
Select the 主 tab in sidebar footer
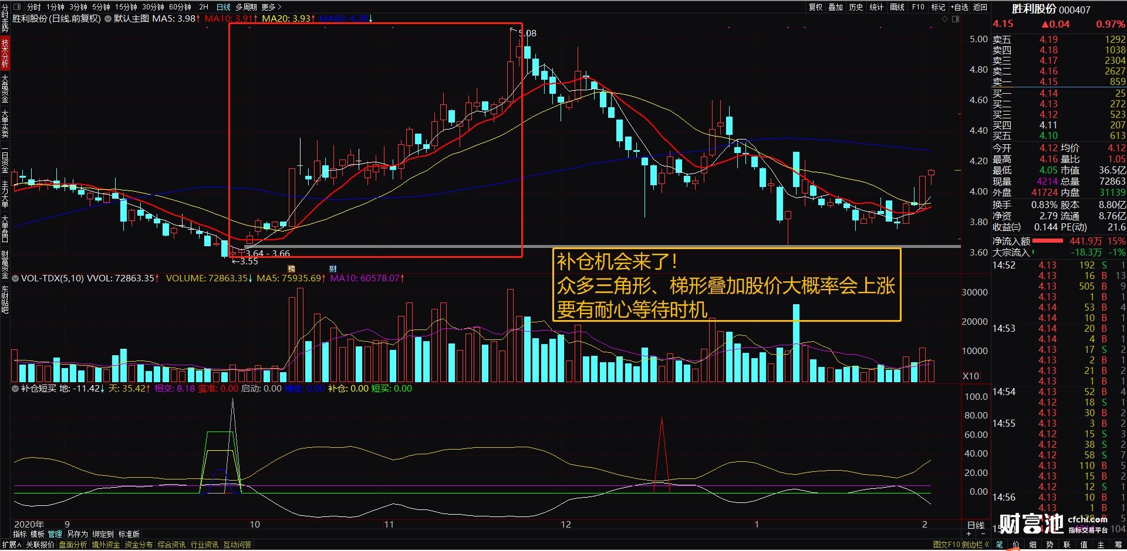coord(1101,545)
